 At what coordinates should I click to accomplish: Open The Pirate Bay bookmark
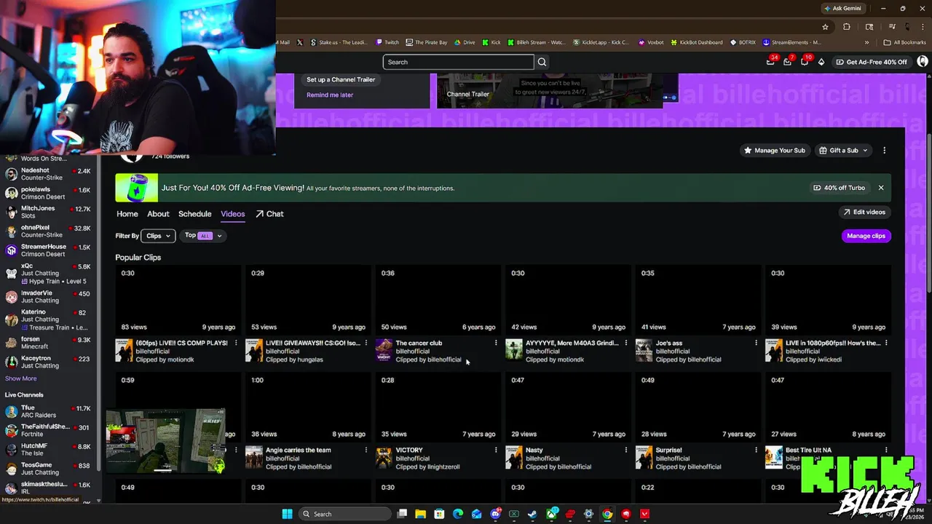(x=427, y=42)
